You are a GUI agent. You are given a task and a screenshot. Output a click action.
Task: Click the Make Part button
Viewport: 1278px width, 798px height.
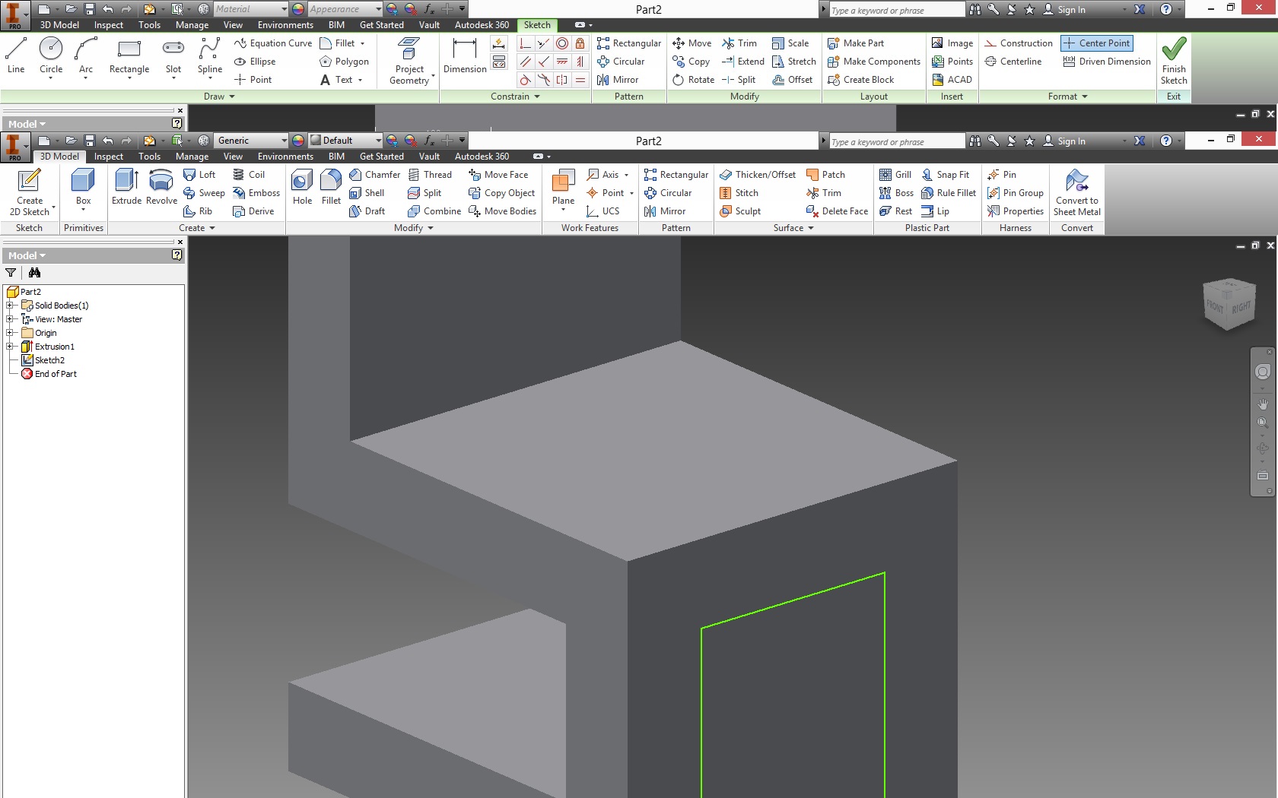[856, 43]
